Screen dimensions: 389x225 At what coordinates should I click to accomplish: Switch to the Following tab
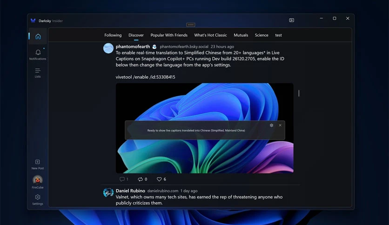pos(113,35)
